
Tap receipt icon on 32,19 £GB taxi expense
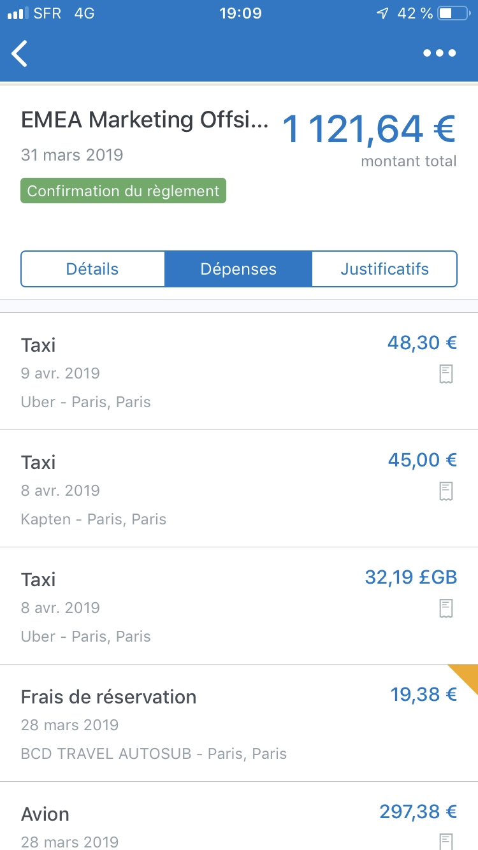[446, 609]
